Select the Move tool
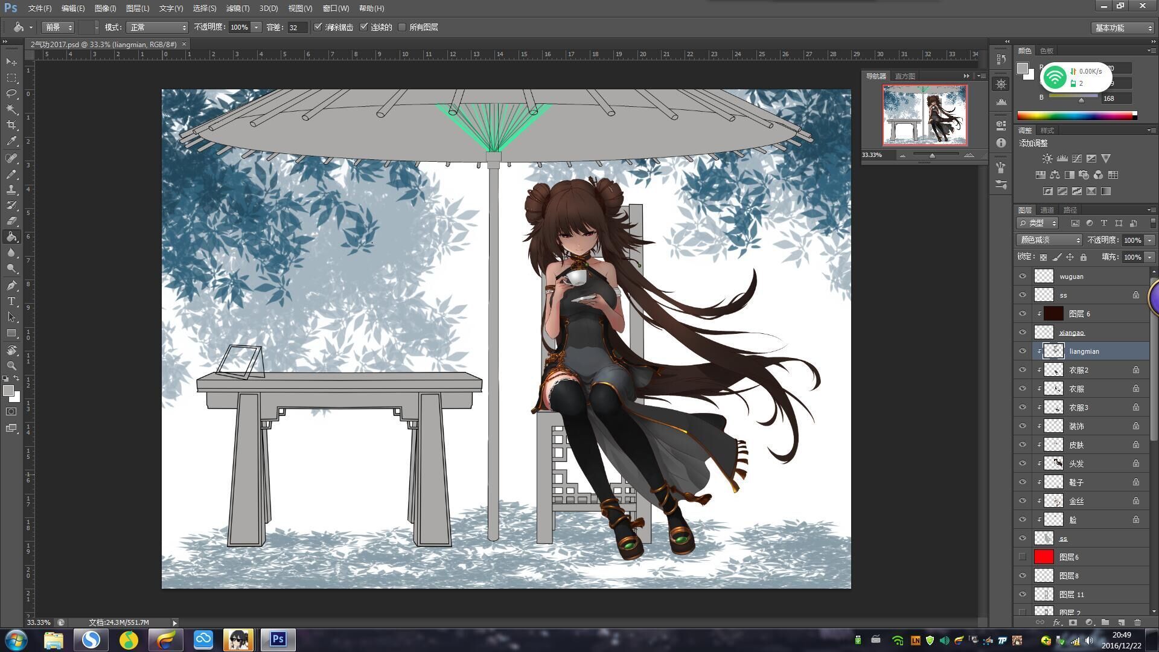Viewport: 1159px width, 652px height. 11,62
